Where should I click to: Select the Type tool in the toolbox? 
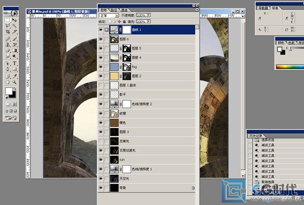pyautogui.click(x=15, y=63)
